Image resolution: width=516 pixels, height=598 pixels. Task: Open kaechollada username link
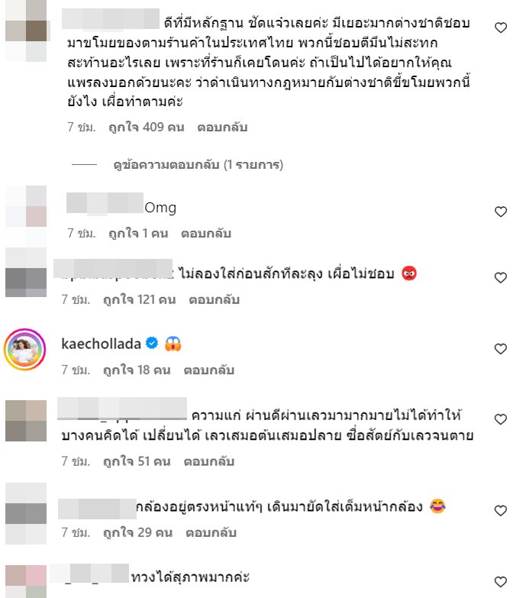(101, 344)
